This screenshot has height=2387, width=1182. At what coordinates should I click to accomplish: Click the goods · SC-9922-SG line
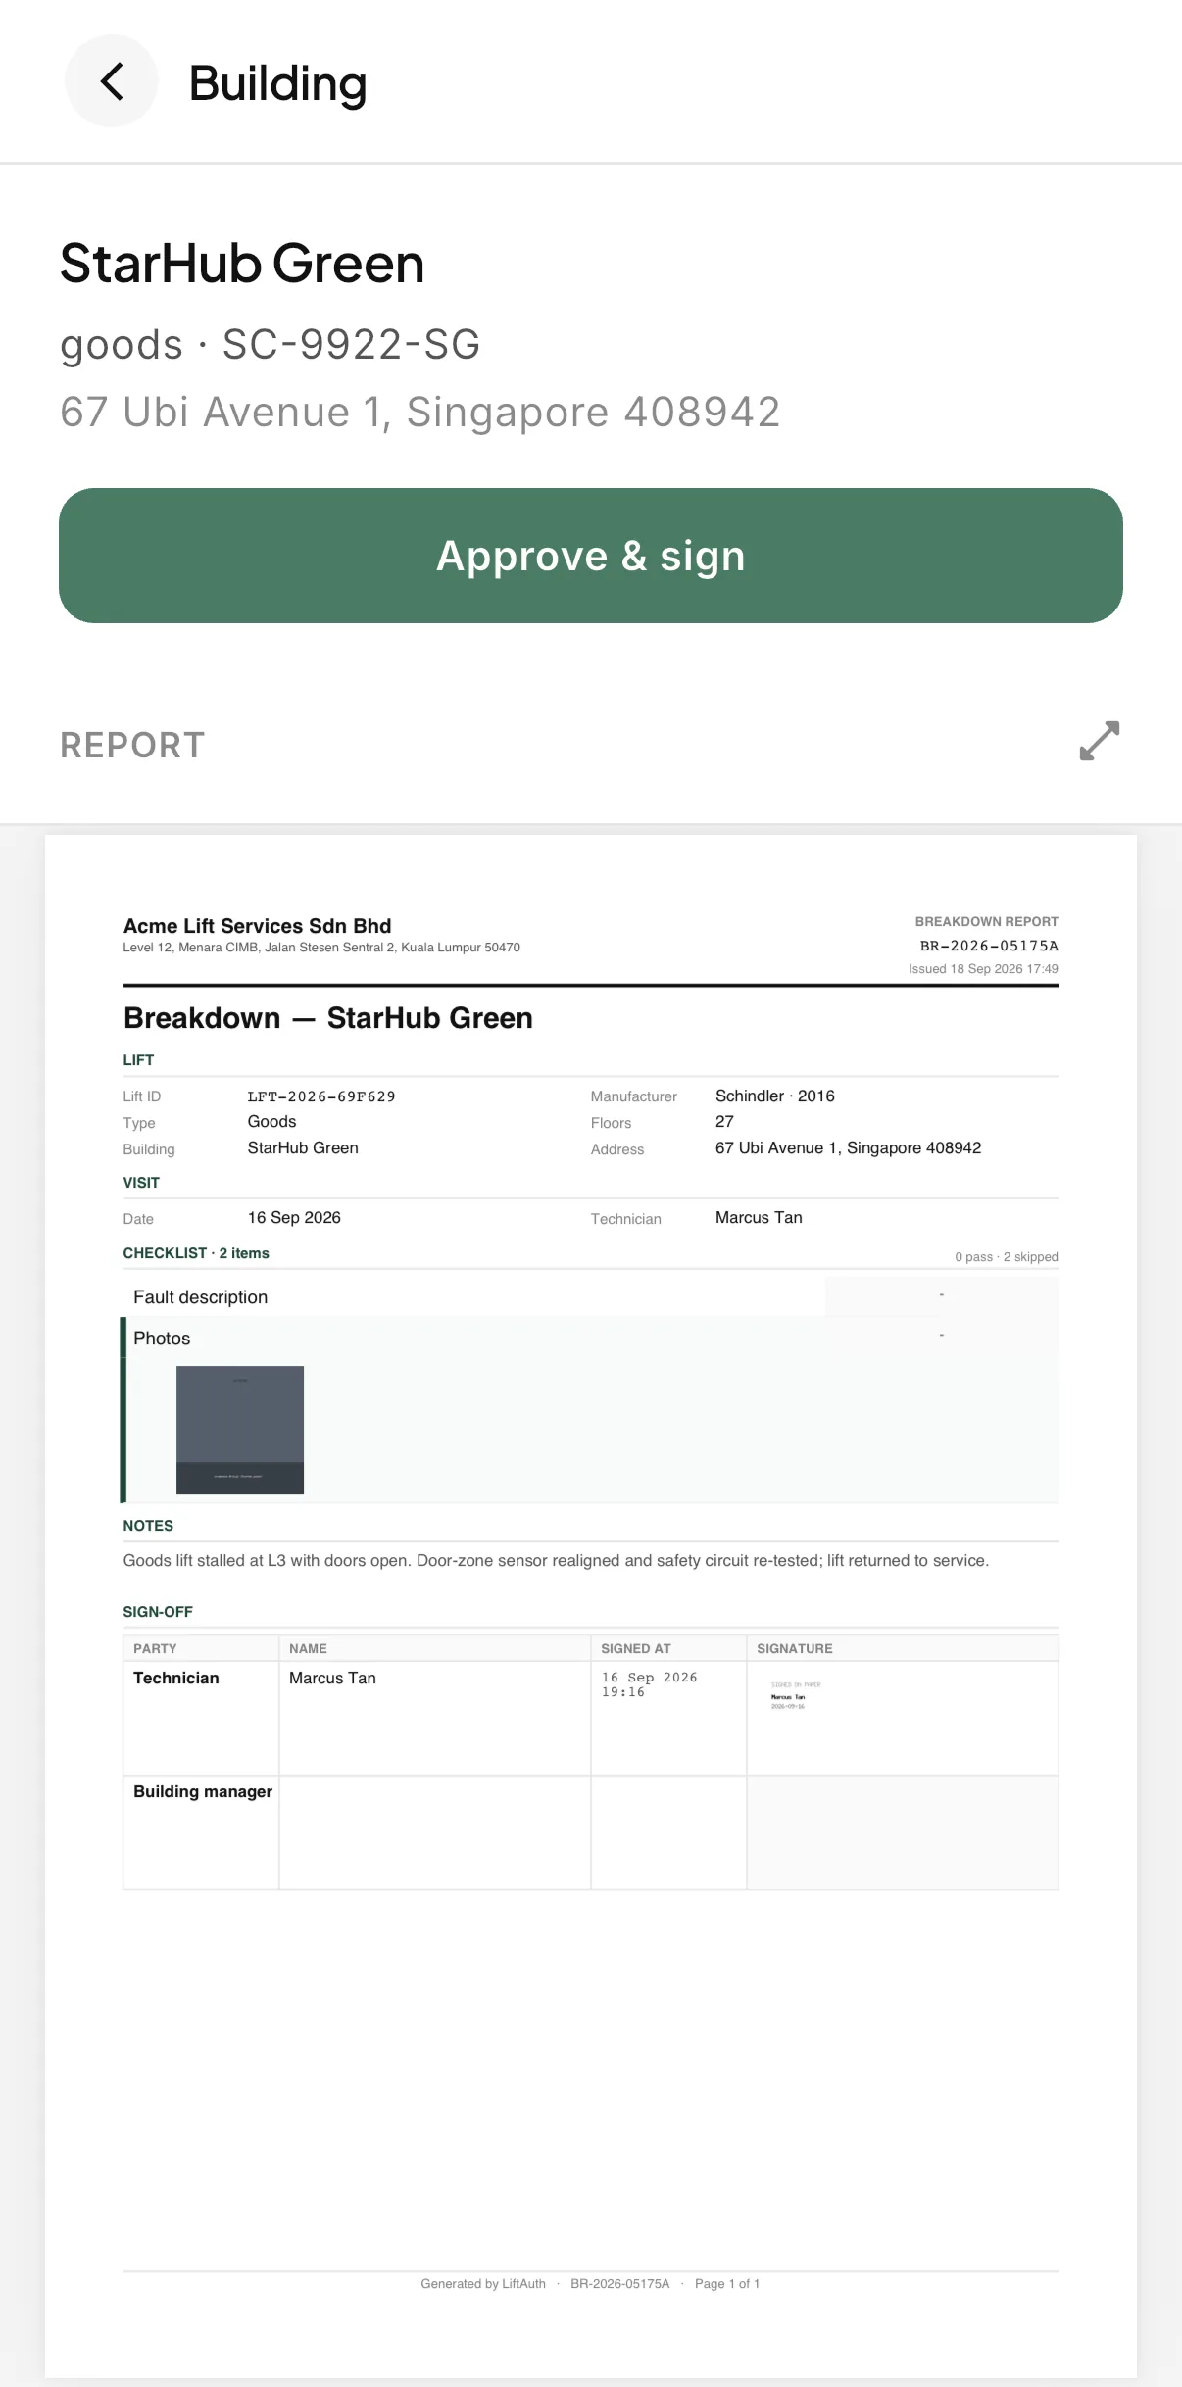(271, 344)
